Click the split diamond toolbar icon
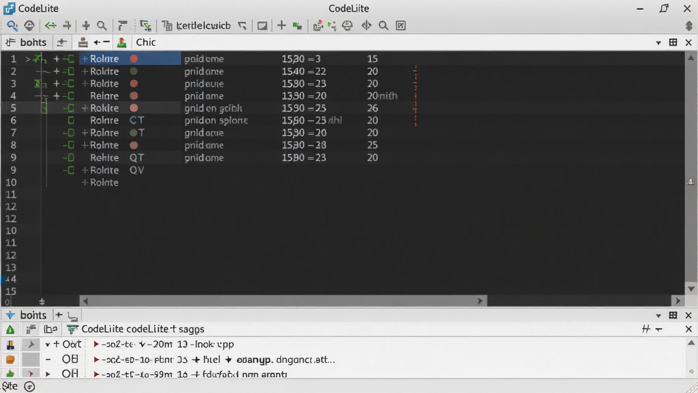 366,25
